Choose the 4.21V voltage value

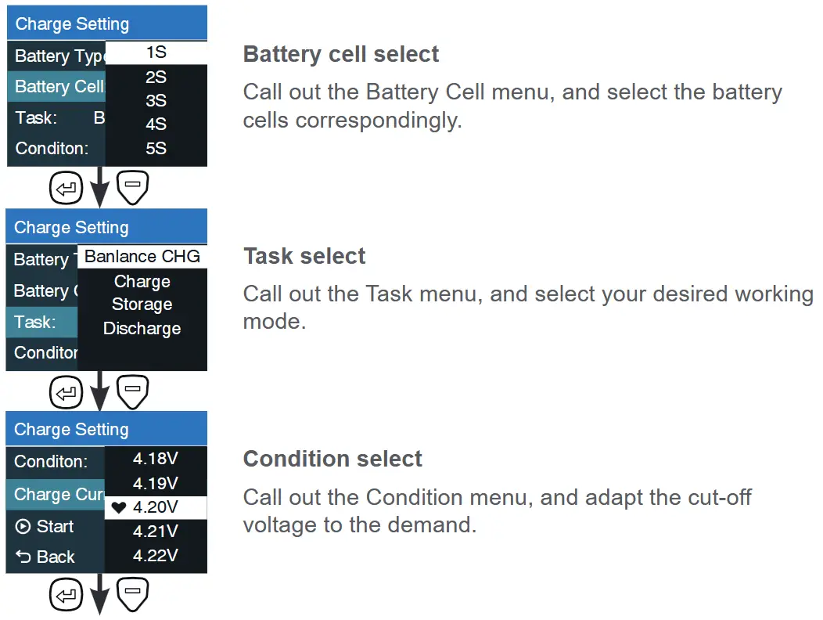coord(156,532)
